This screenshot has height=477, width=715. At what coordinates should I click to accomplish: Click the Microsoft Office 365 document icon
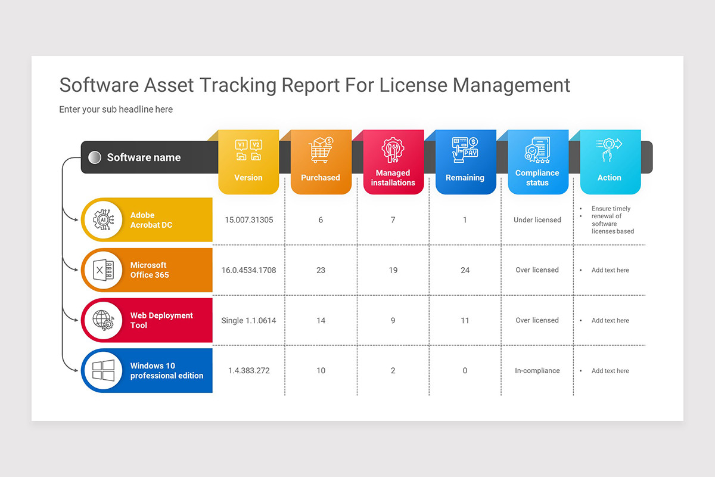click(104, 270)
